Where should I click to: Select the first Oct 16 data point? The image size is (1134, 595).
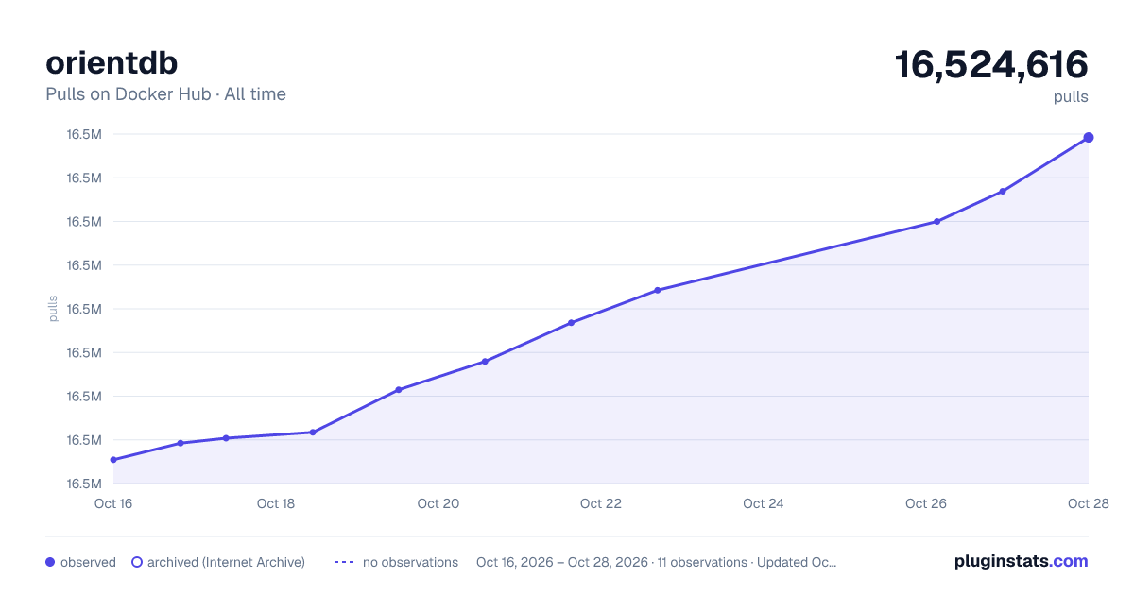click(113, 460)
